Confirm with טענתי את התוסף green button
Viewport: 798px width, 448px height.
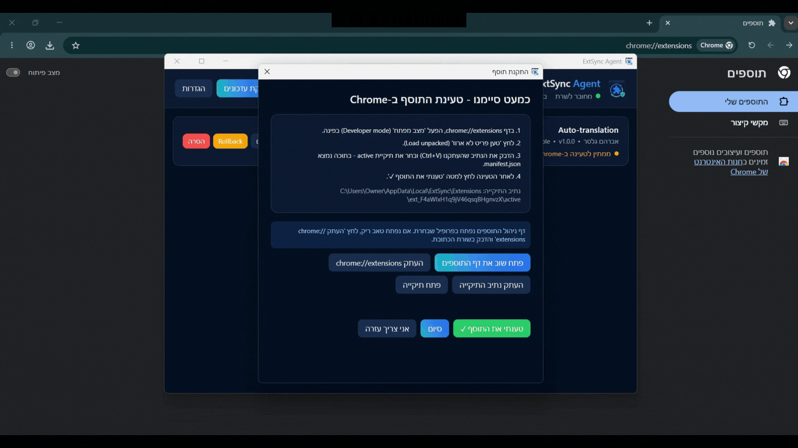click(x=491, y=329)
